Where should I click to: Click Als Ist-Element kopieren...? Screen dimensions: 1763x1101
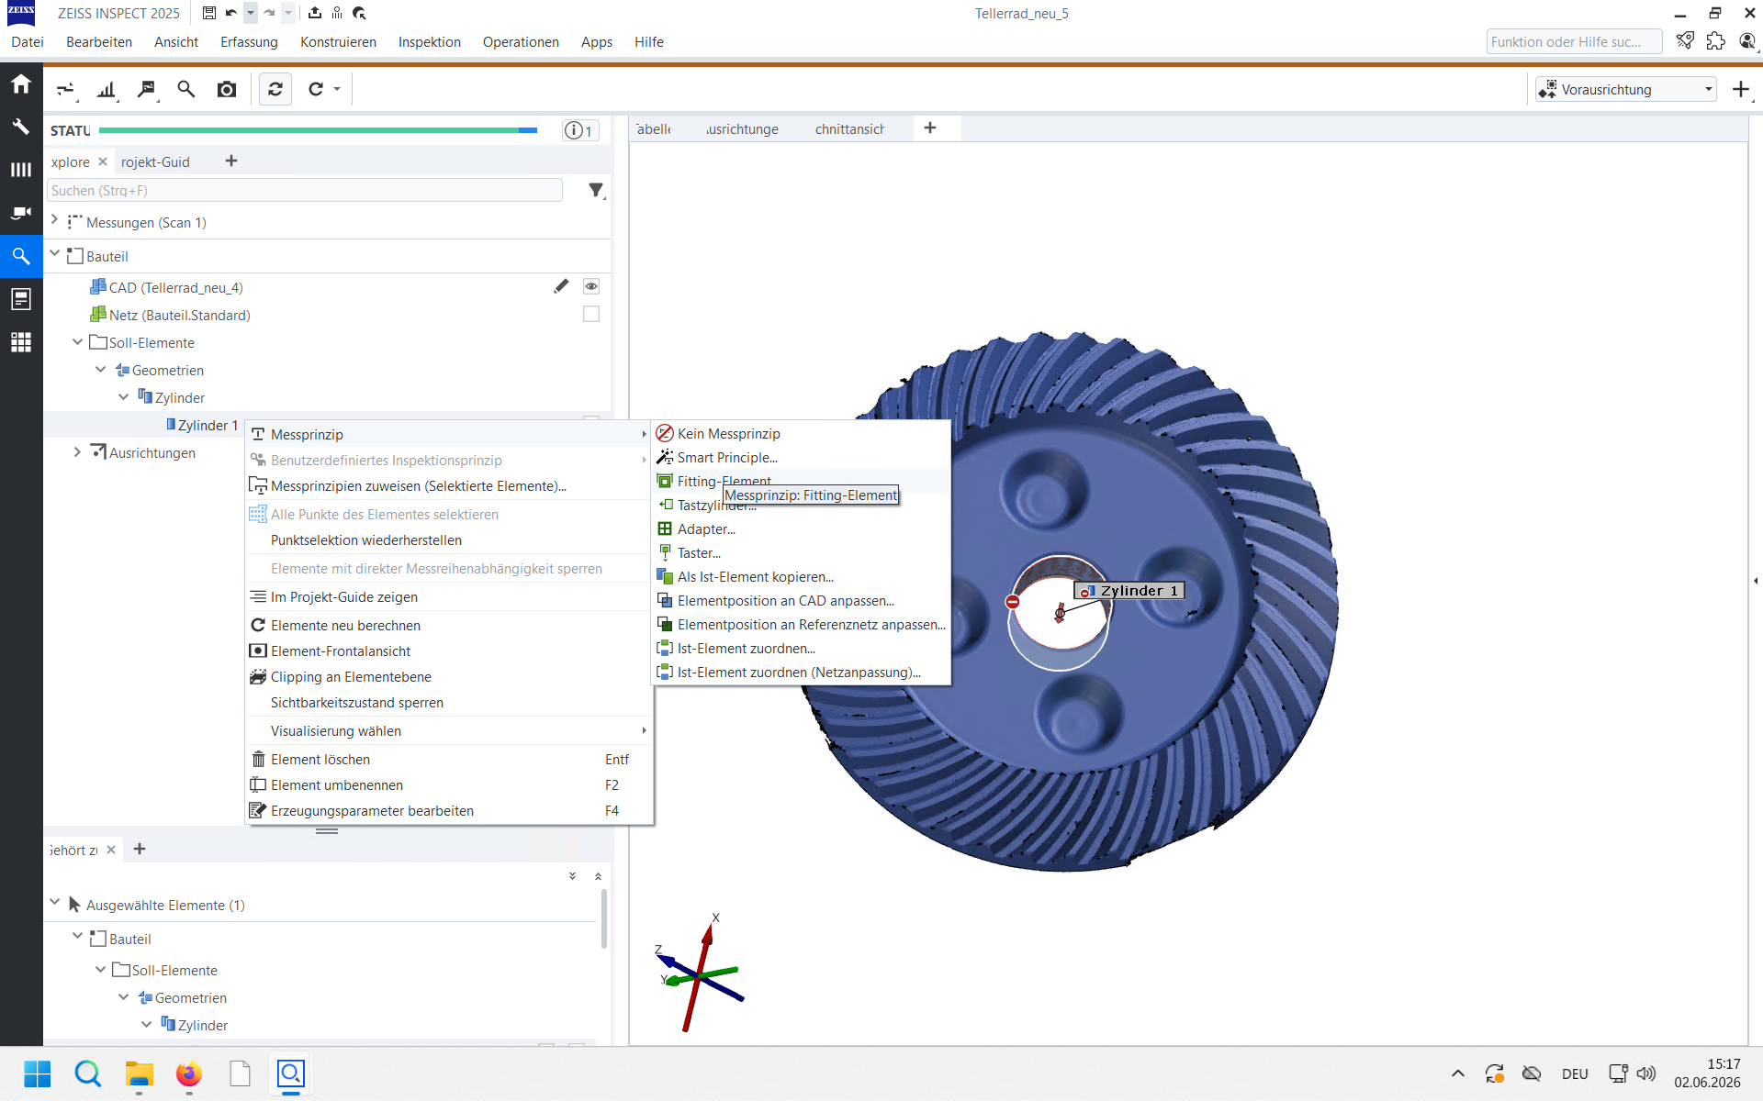coord(801,576)
